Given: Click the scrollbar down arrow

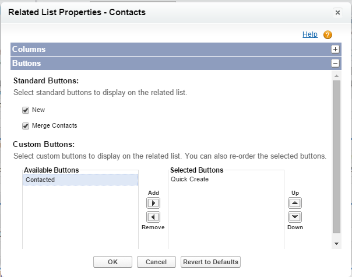Looking at the screenshot, I should pos(336,242).
